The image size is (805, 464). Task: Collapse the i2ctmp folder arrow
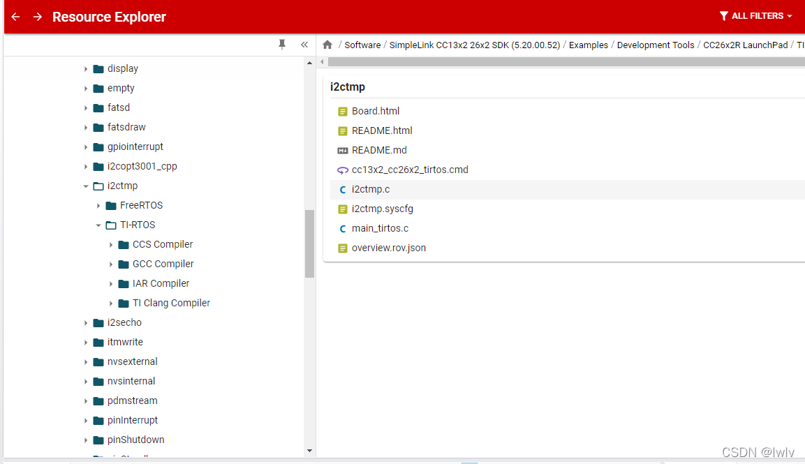[86, 186]
